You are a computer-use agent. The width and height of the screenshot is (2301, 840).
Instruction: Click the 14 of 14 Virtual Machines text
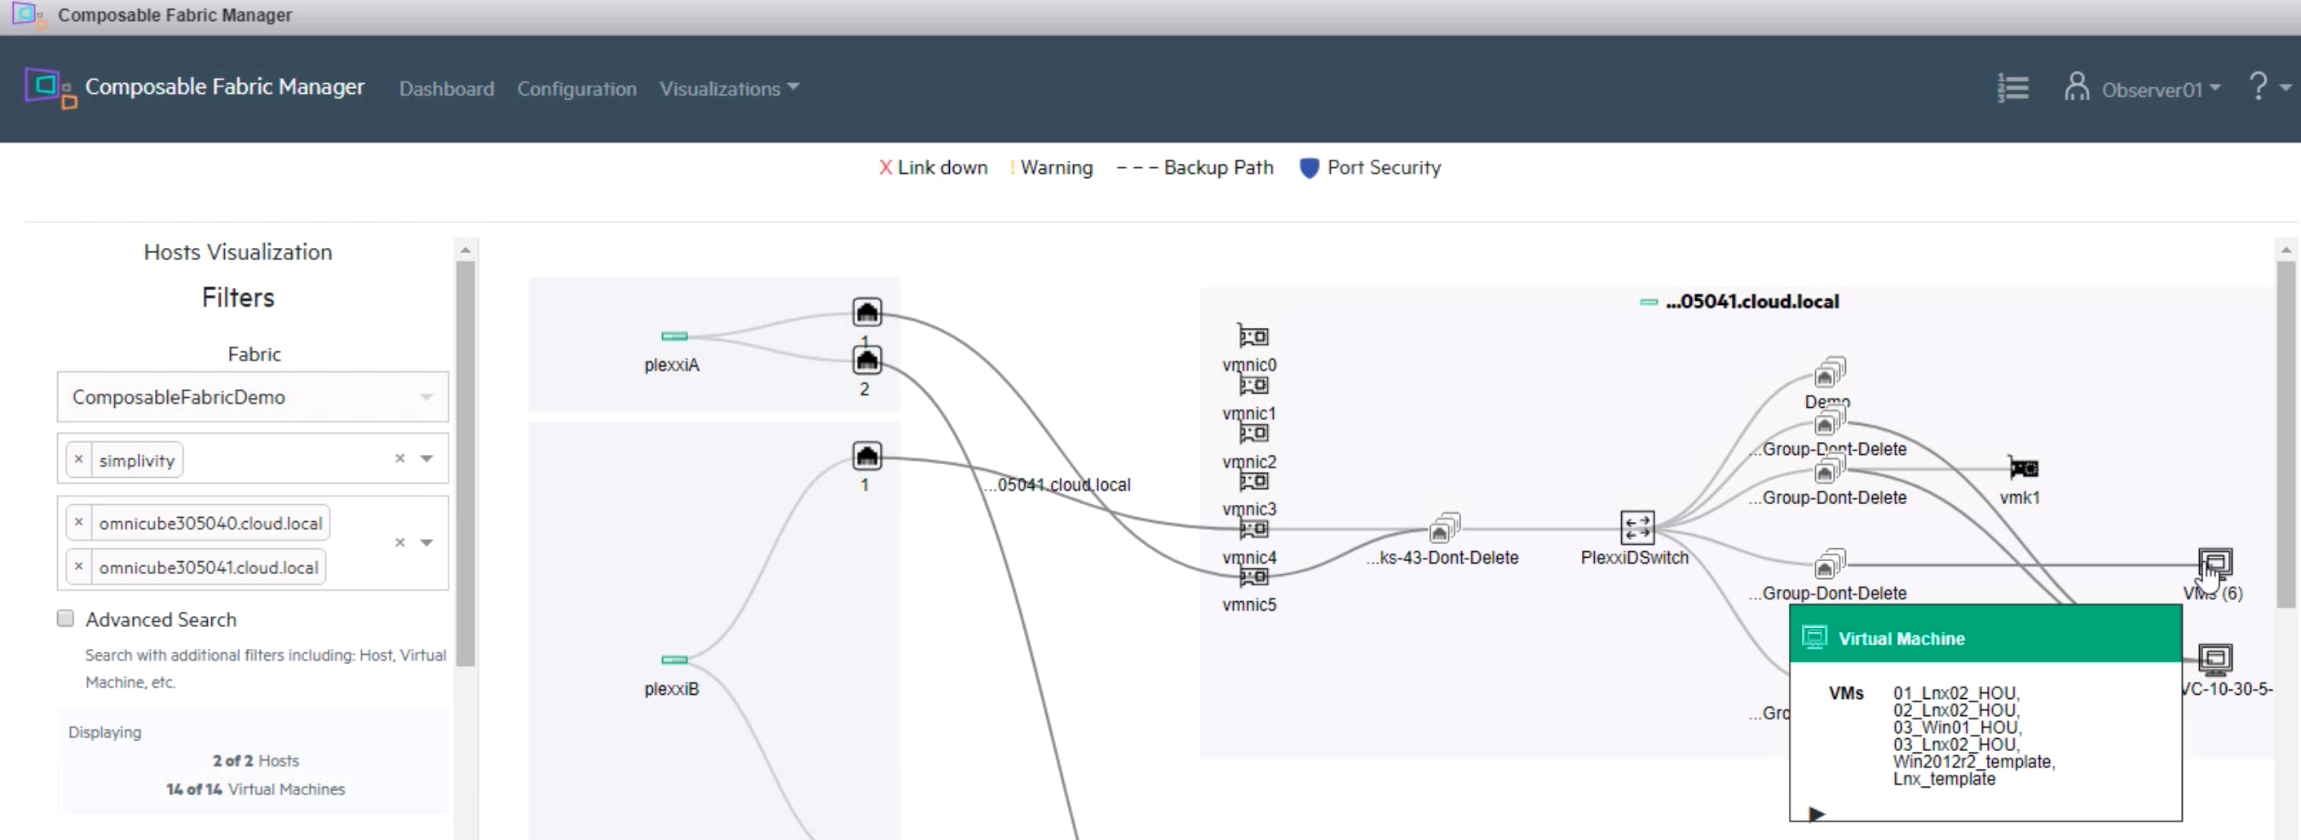(x=255, y=789)
